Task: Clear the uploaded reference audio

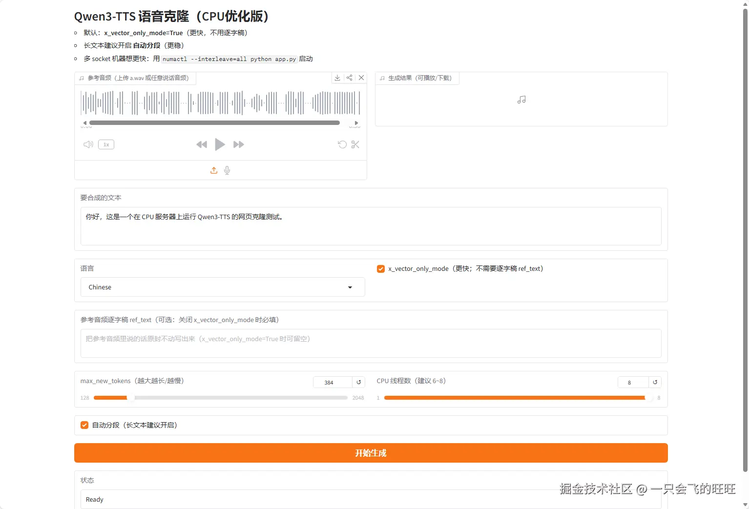Action: 361,78
